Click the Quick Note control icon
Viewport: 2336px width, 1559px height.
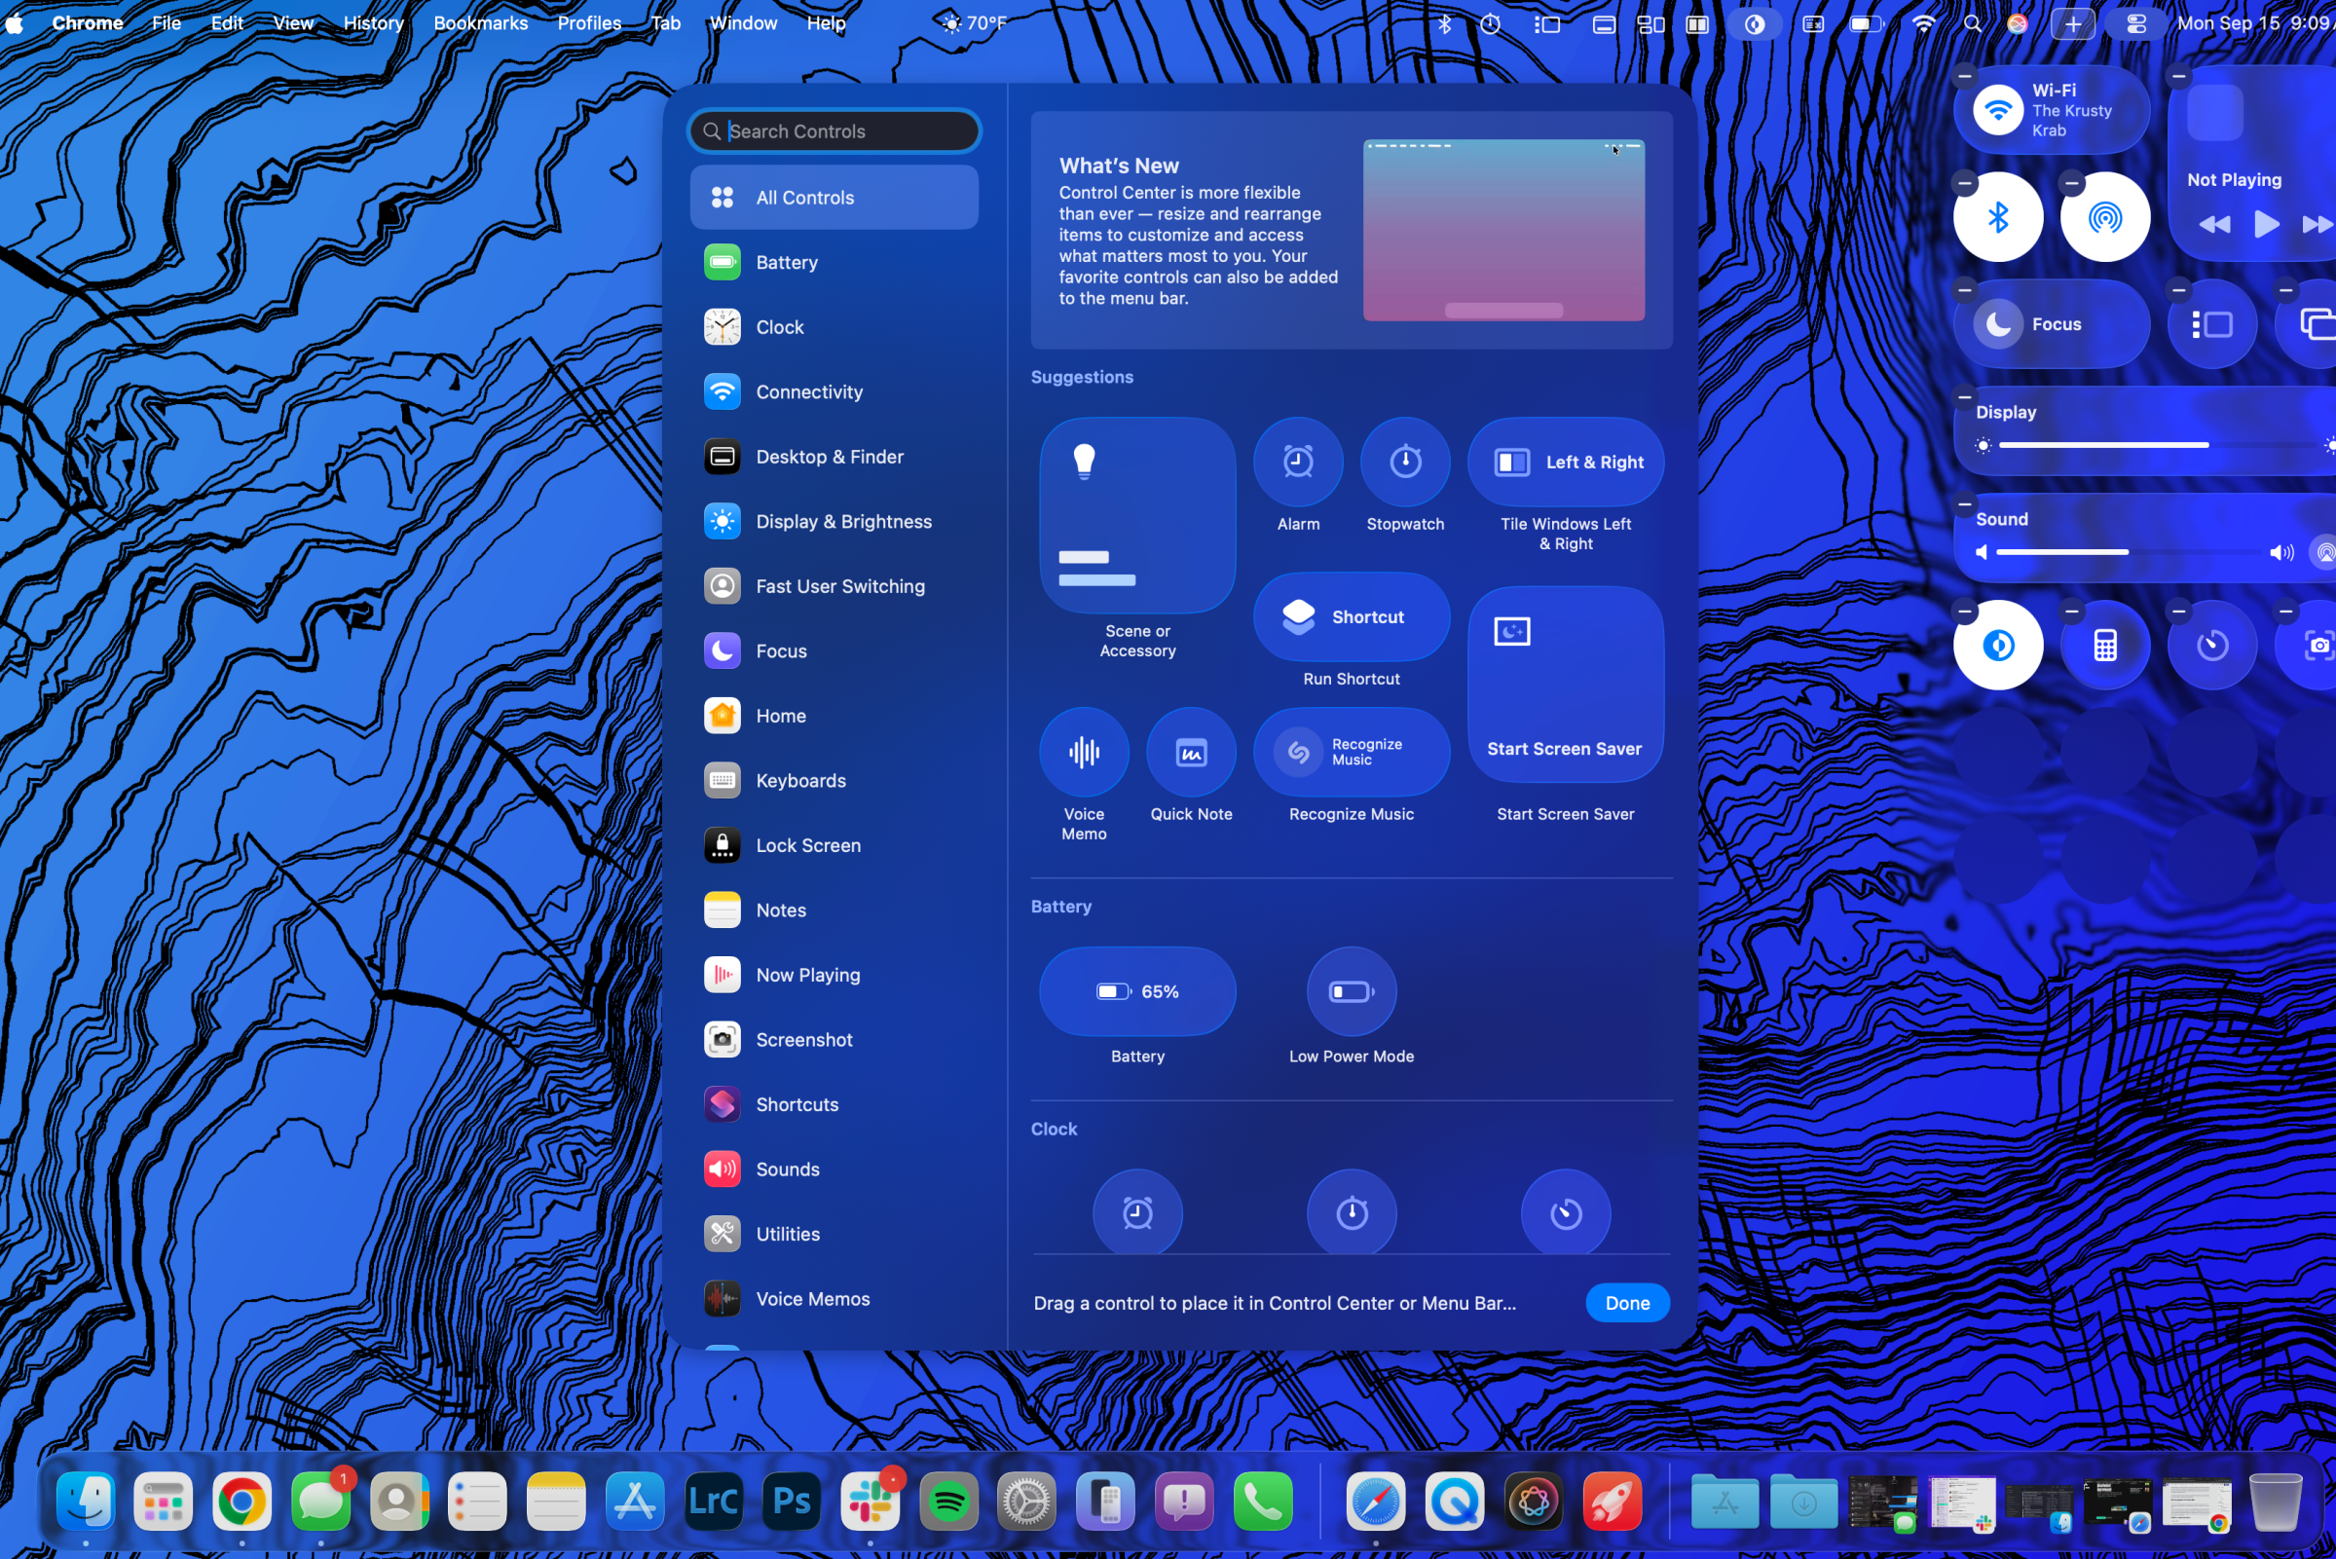(x=1191, y=752)
